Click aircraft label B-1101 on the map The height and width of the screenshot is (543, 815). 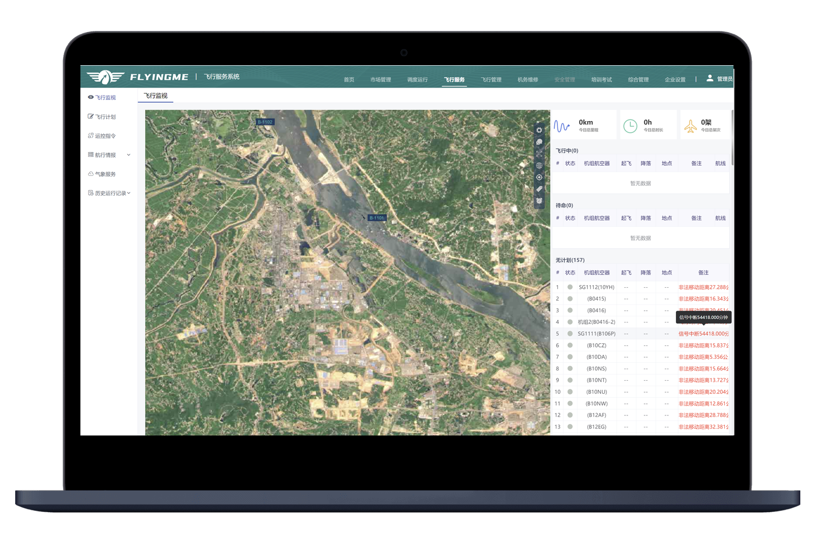[x=377, y=218]
